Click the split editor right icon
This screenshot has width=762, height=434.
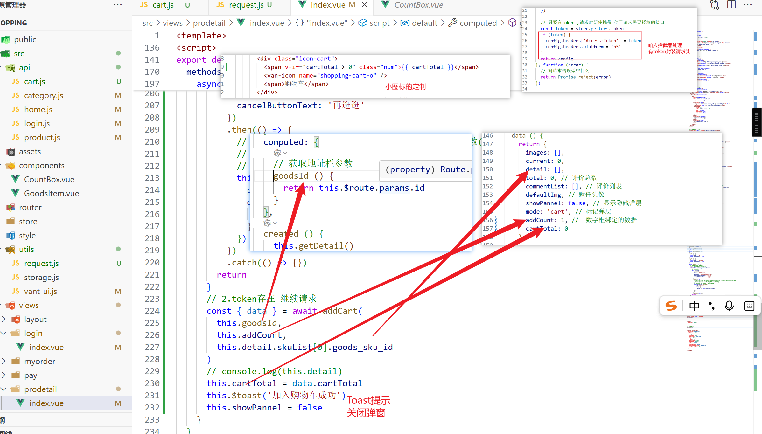[731, 5]
